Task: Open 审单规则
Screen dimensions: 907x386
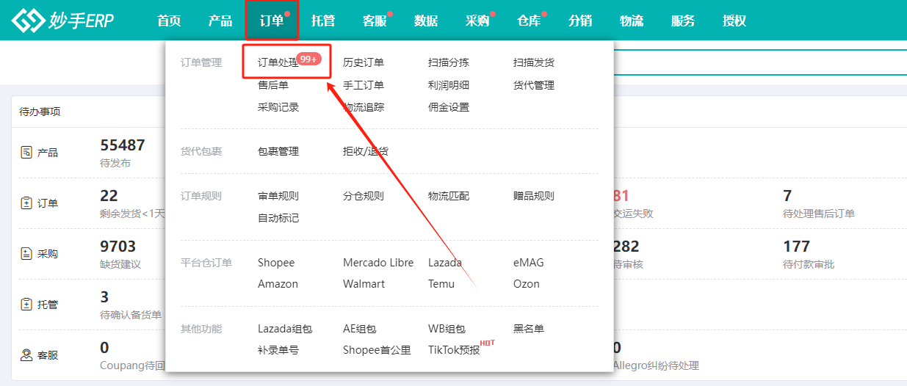Action: pyautogui.click(x=278, y=196)
